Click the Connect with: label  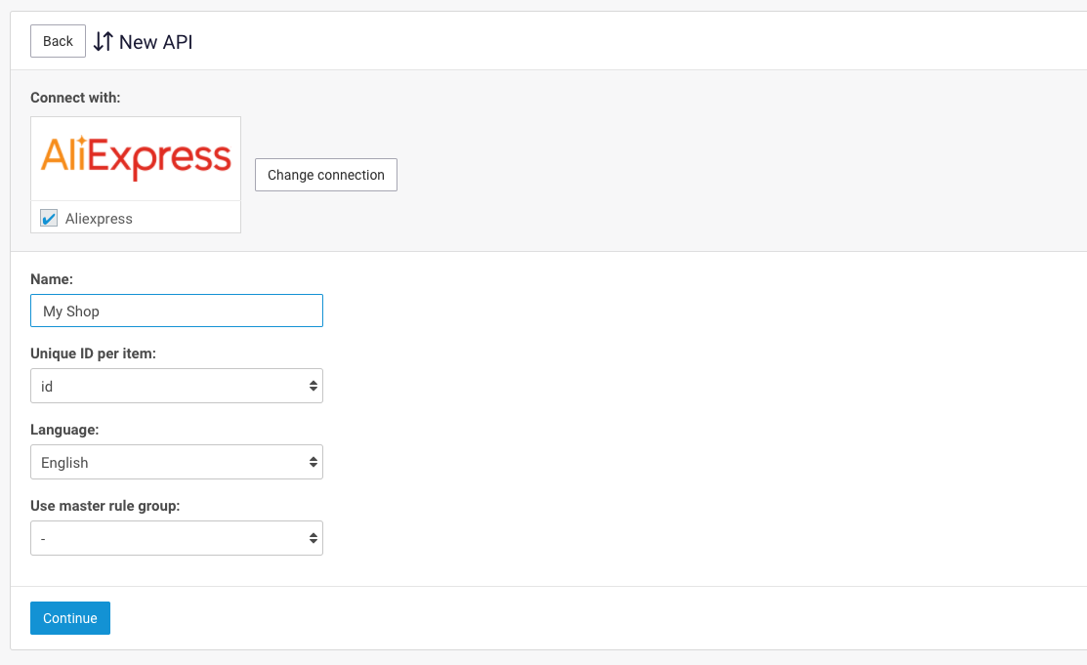75,98
